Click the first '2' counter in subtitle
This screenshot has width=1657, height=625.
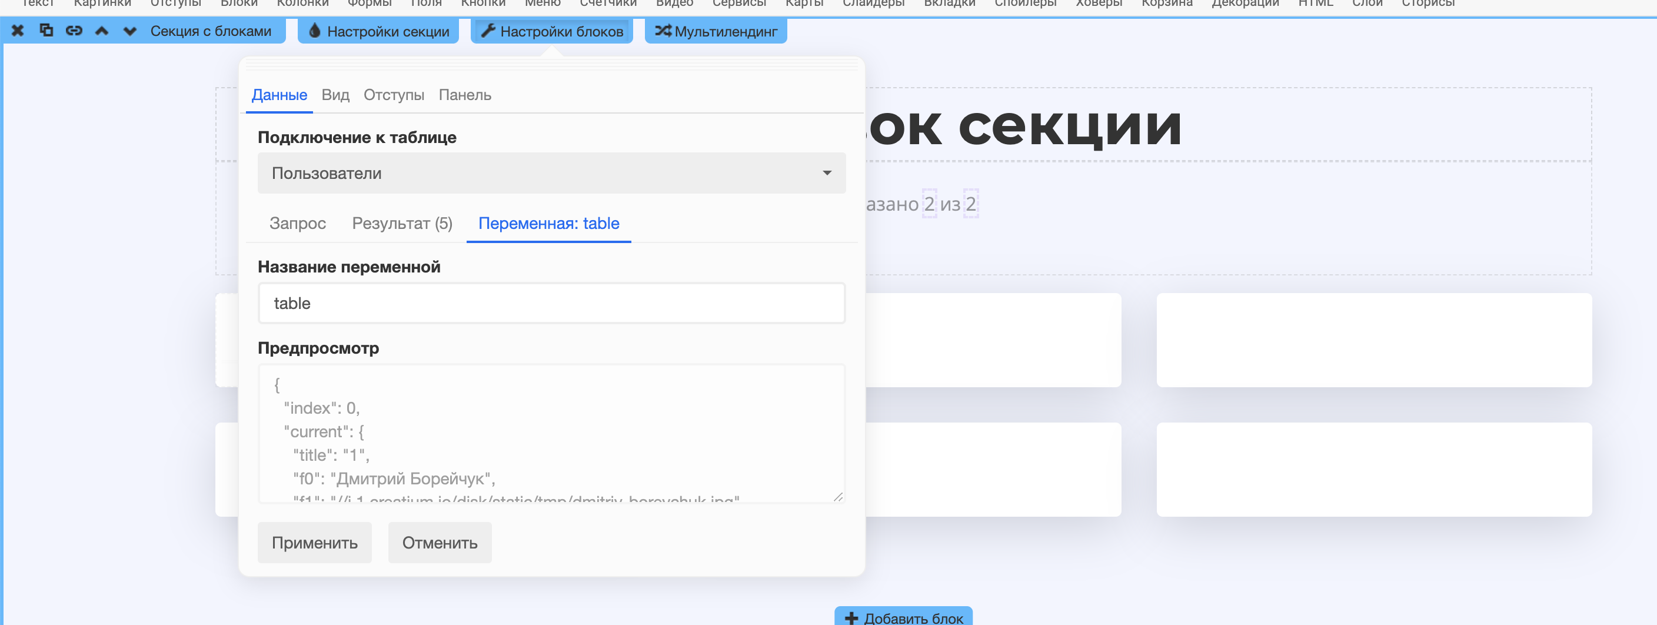pos(930,204)
